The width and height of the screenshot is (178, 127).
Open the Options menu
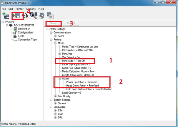[x=31, y=9]
